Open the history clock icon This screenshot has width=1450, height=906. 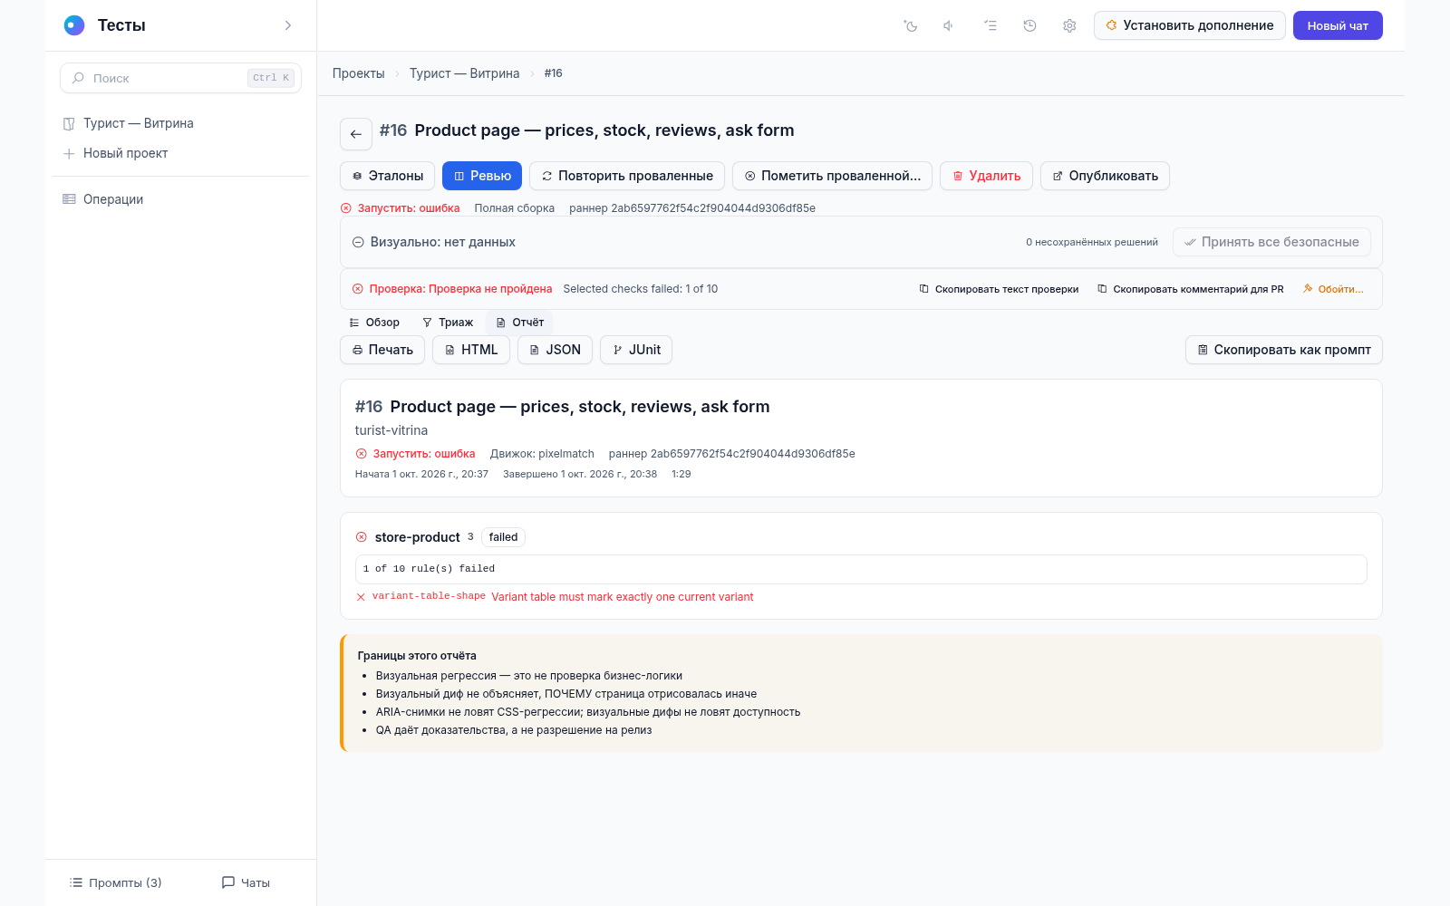tap(1029, 25)
